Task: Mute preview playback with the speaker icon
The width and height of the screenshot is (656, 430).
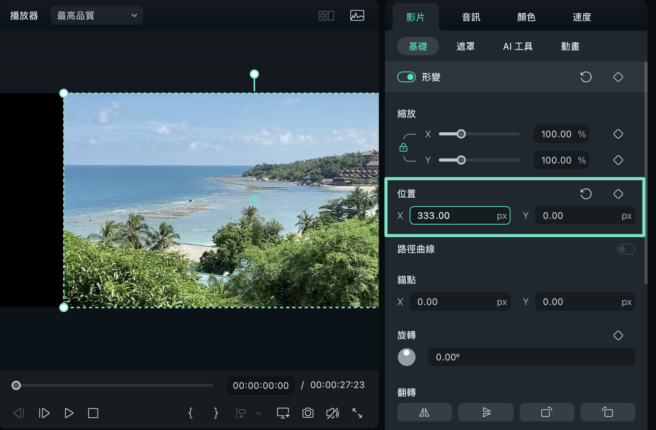Action: click(x=333, y=413)
